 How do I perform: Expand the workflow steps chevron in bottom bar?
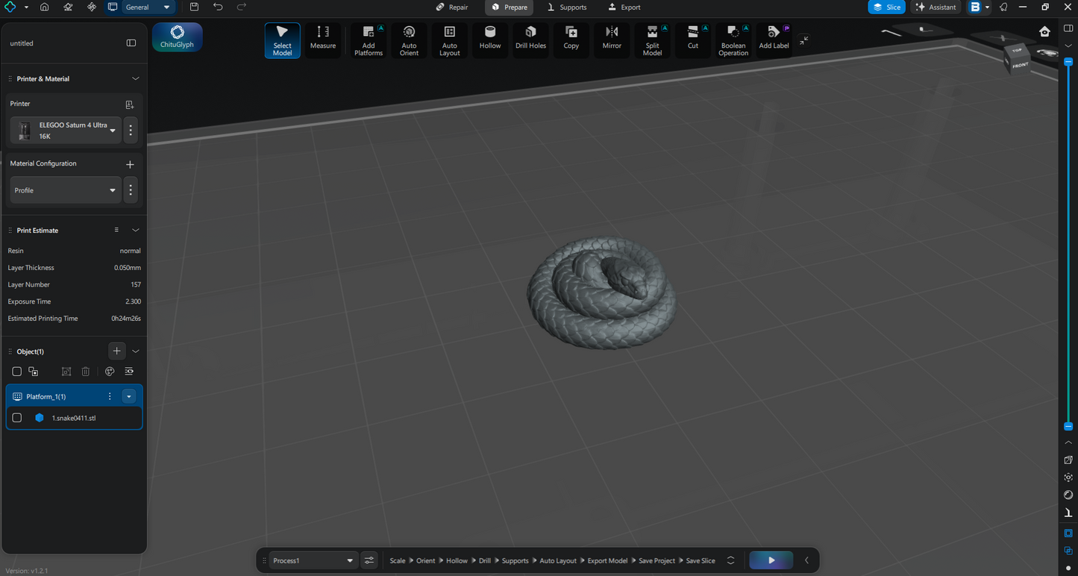tap(730, 560)
